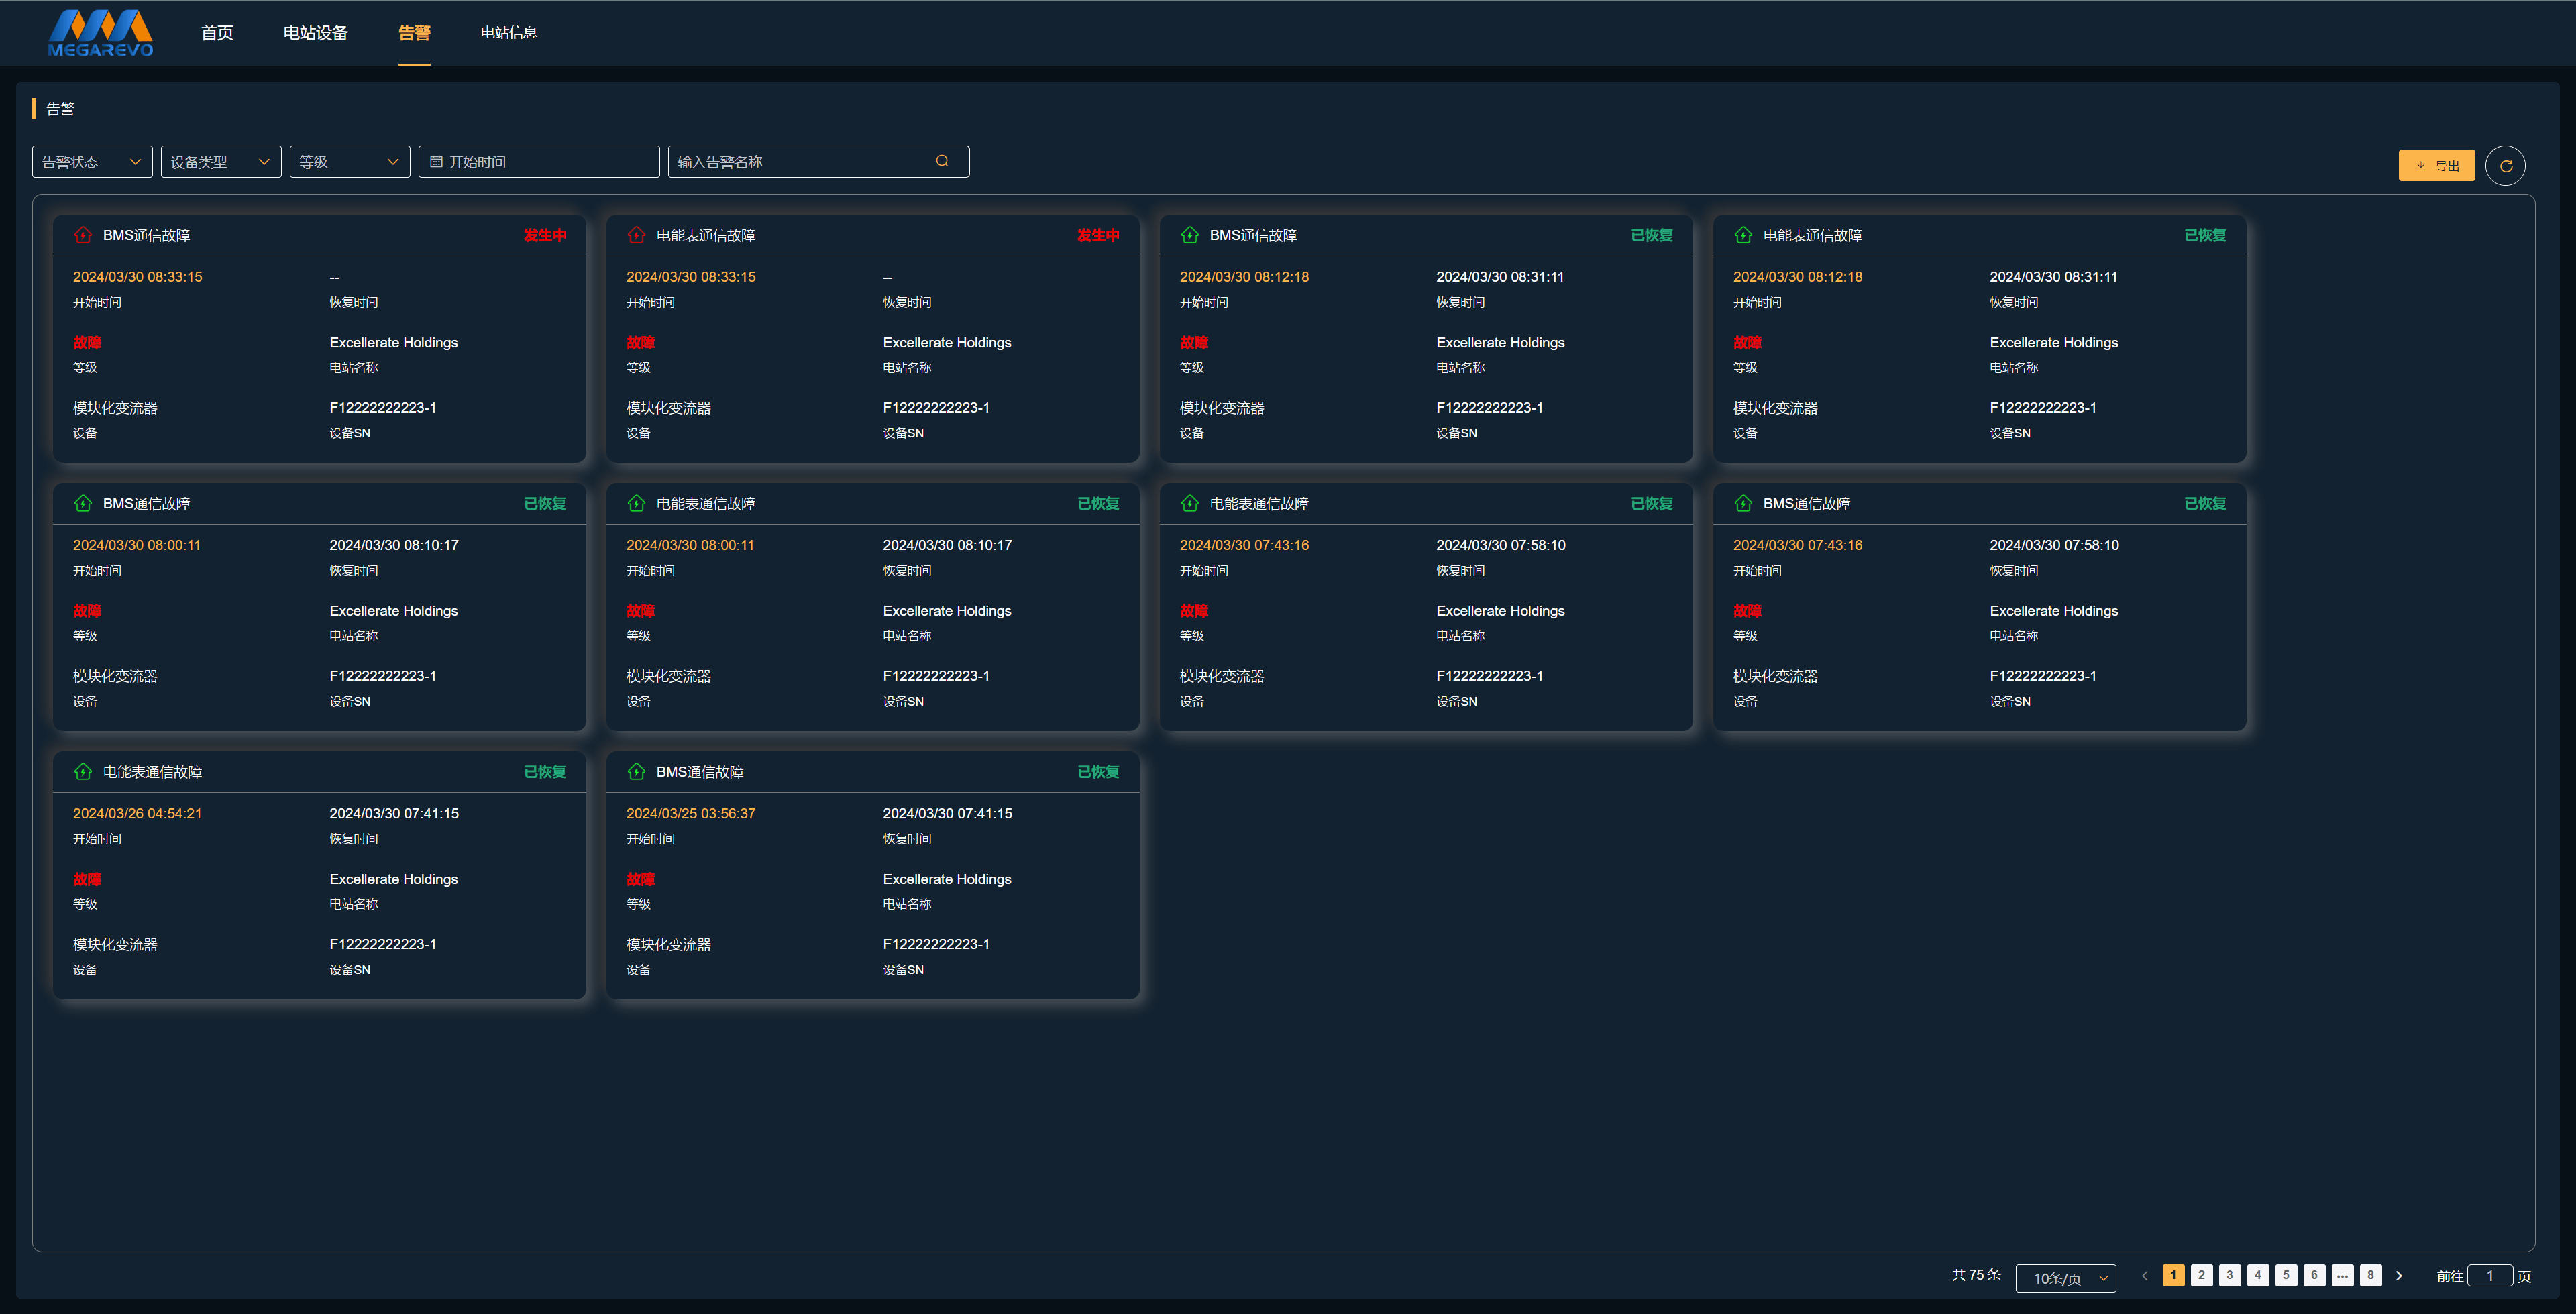Open the 开始时间 date picker
This screenshot has width=2576, height=1314.
point(539,162)
